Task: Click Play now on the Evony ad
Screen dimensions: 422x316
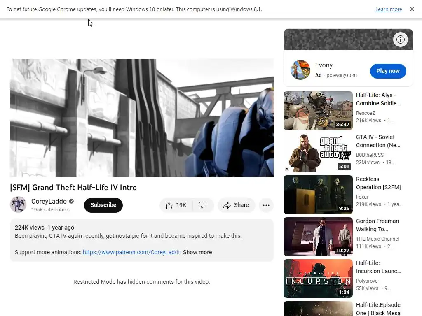Action: [x=388, y=71]
